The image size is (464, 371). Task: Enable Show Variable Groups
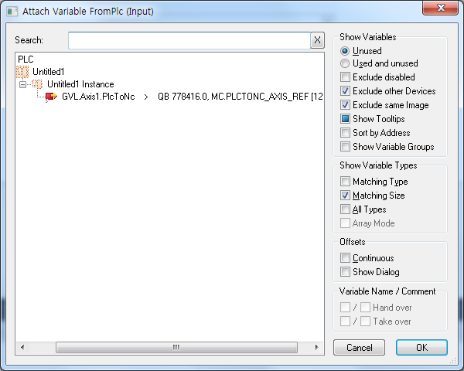[345, 146]
